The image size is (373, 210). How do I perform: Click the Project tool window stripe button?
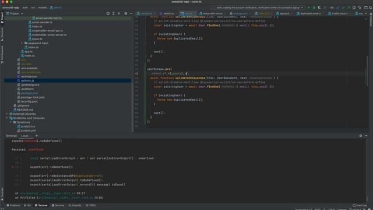tap(2, 18)
